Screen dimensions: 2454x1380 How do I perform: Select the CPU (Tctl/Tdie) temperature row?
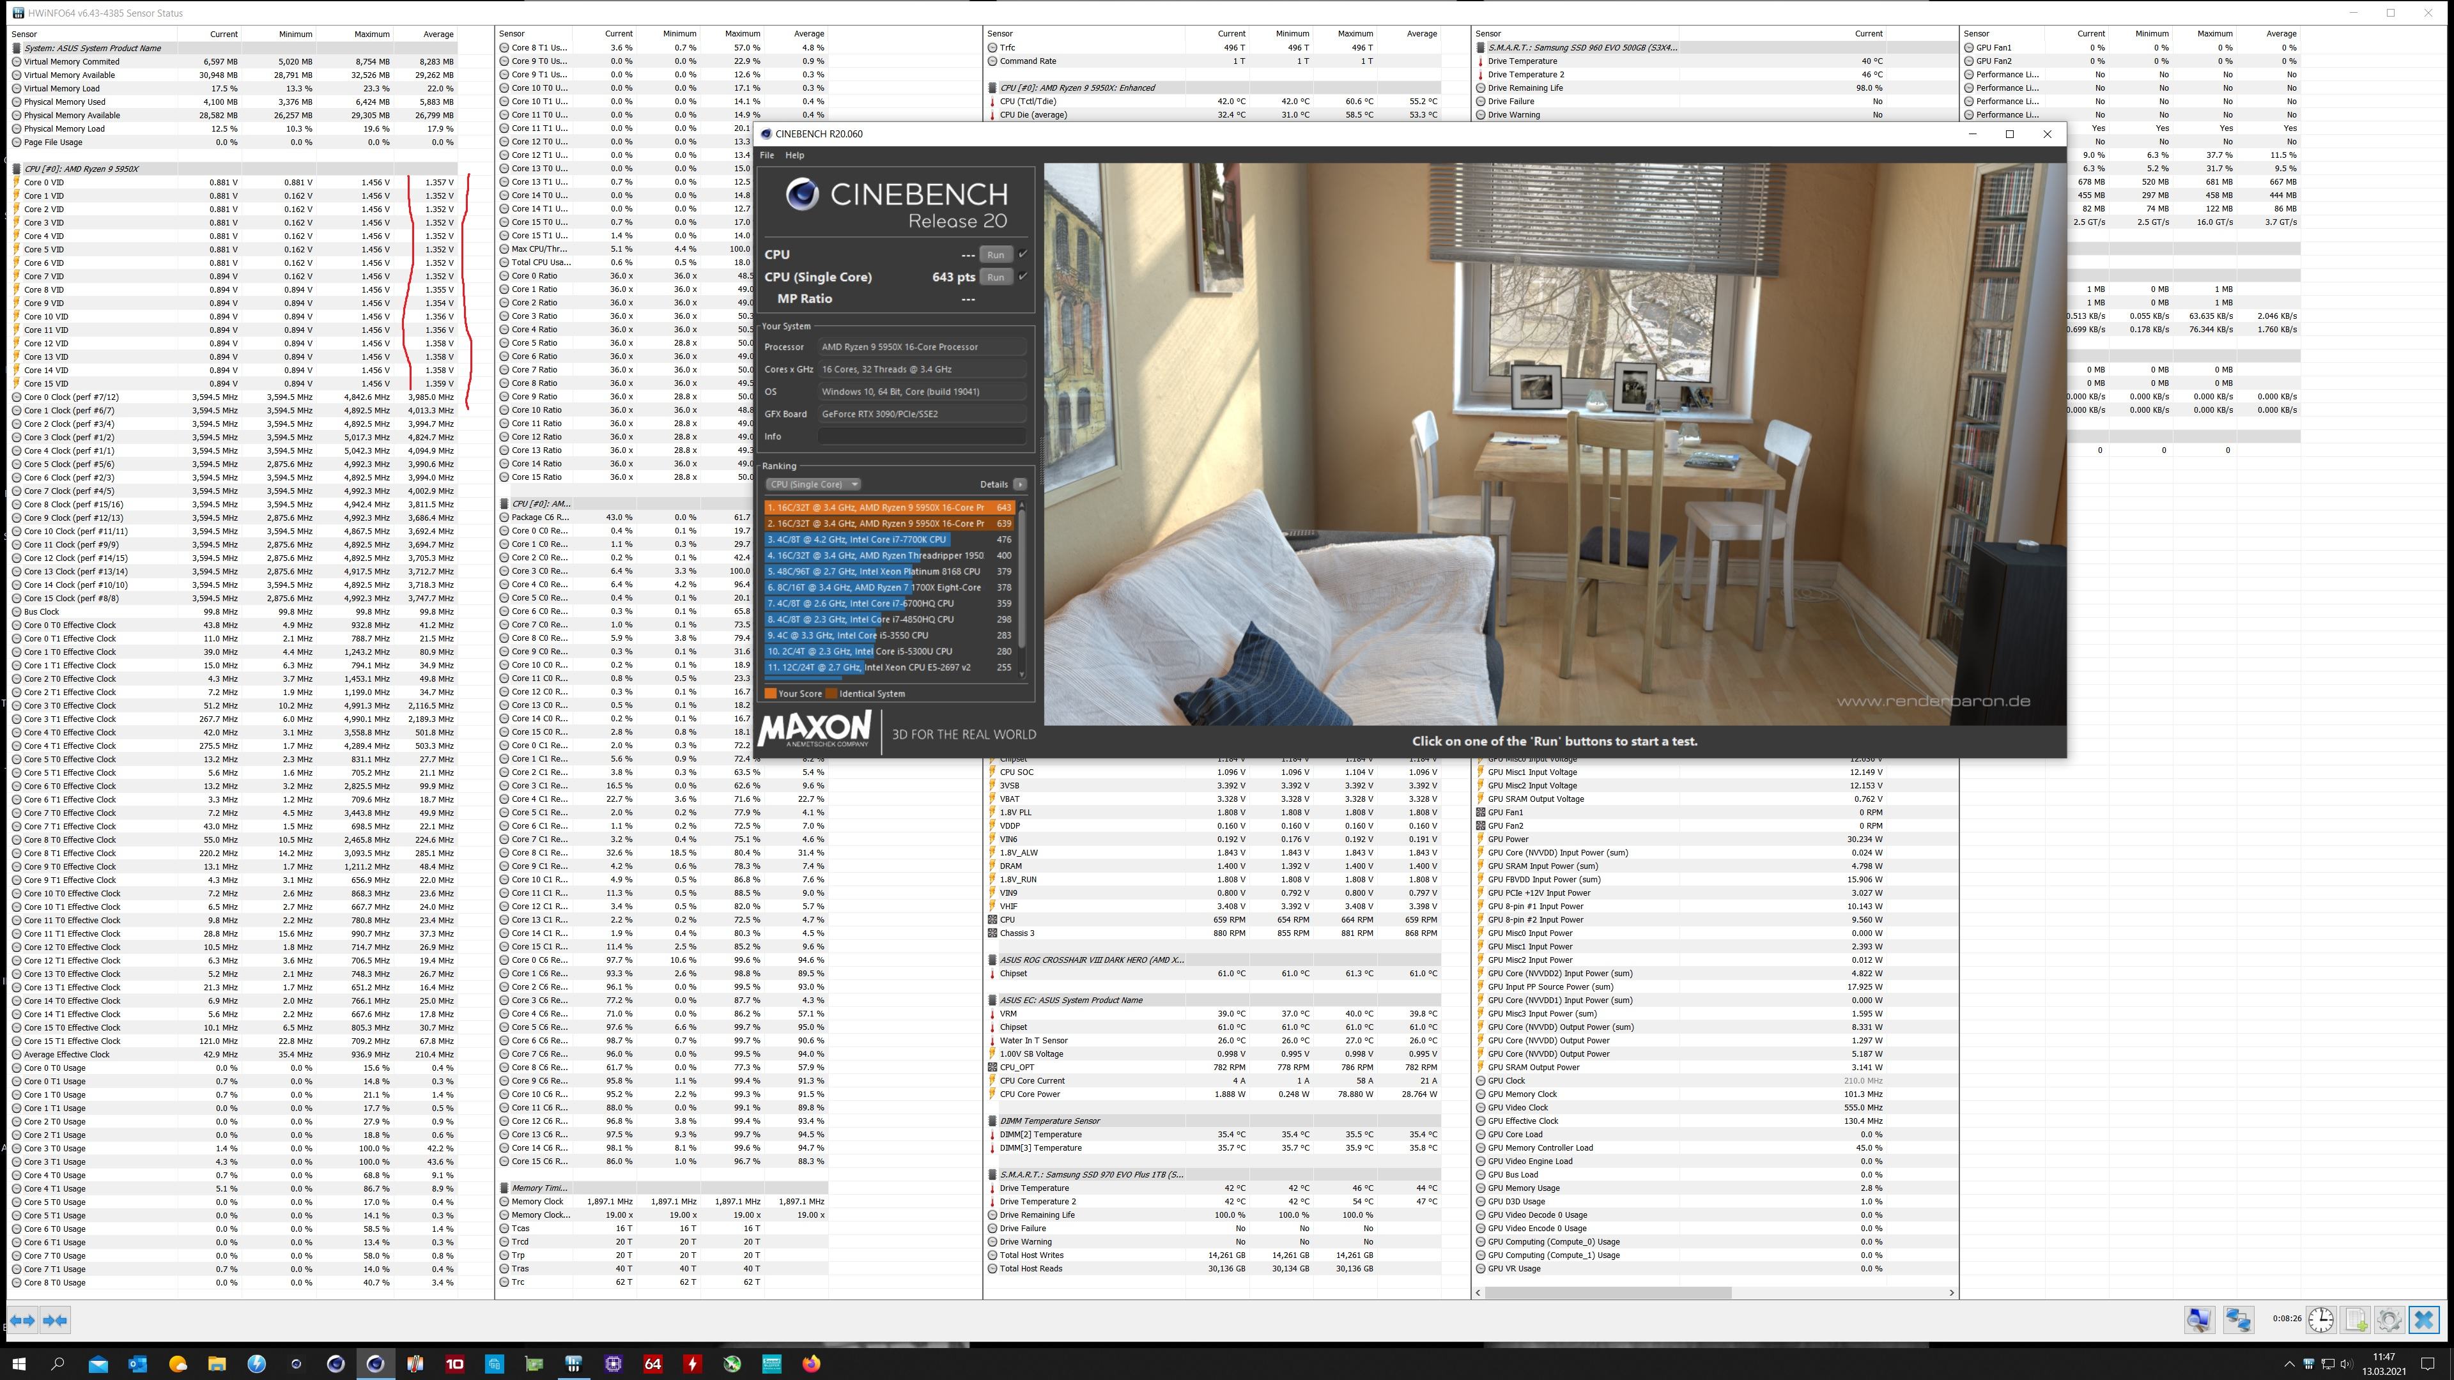point(1214,101)
